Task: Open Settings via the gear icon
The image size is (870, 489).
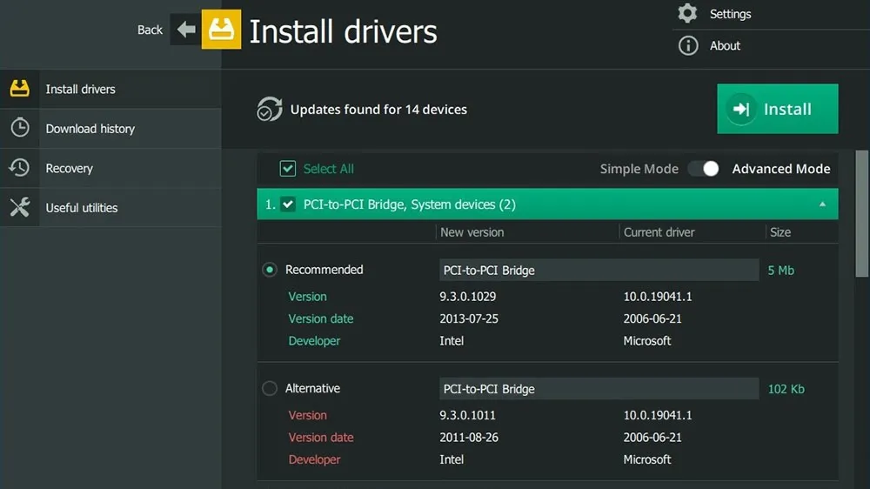Action: pos(687,13)
